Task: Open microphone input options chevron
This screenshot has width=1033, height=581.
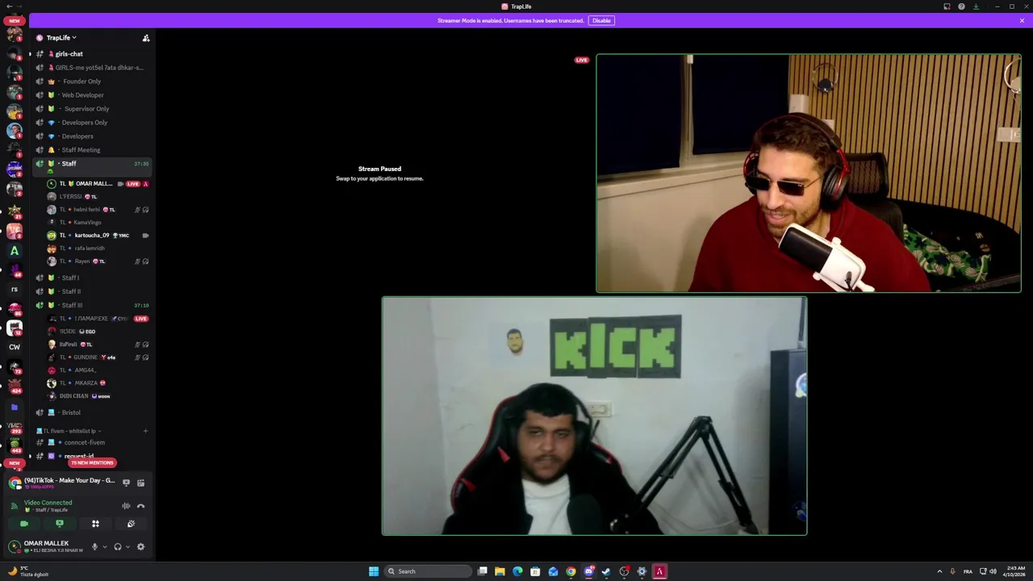Action: (104, 547)
